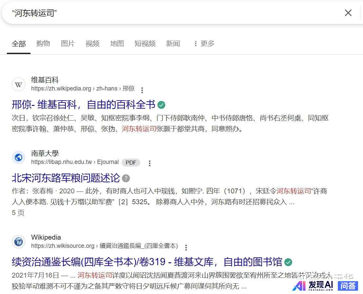Screen dimensions: 363x294
Task: Click the Wikisource favicon for the Wikipedia result
Action: [18, 242]
